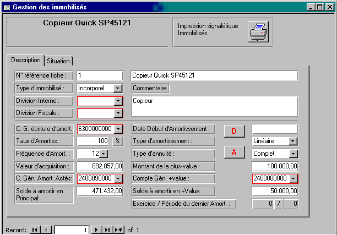Screen dimensions: 337x235
Task: Click the Commentaire button
Action: [x=150, y=88]
